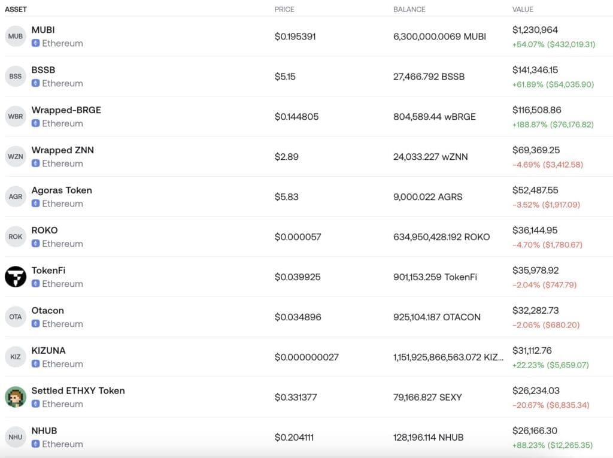The image size is (613, 458).
Task: Sort by the VALUE column header
Action: point(523,10)
